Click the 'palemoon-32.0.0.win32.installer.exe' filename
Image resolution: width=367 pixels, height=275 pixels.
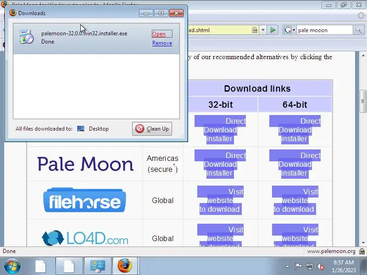pos(84,33)
